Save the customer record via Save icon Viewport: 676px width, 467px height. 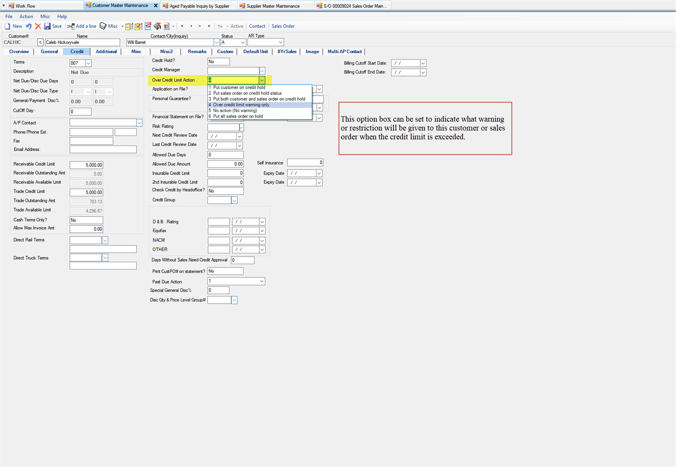tap(47, 26)
